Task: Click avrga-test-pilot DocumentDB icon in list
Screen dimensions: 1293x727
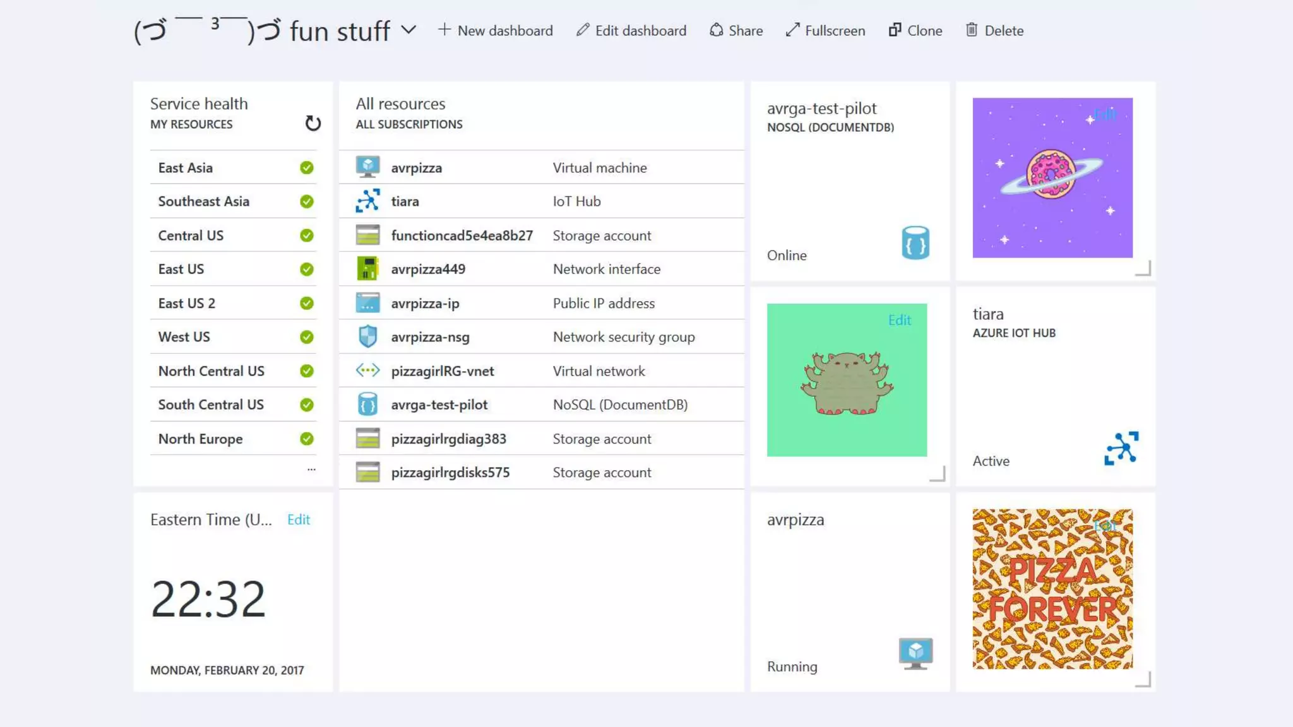Action: 367,405
